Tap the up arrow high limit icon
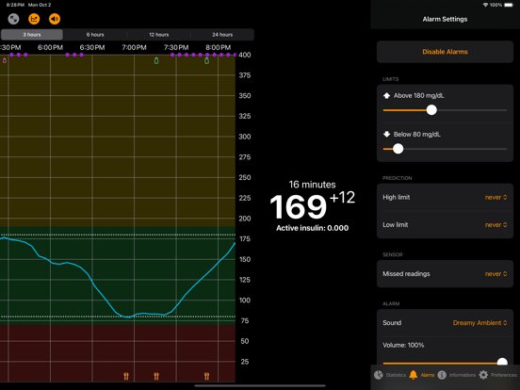 tap(386, 96)
